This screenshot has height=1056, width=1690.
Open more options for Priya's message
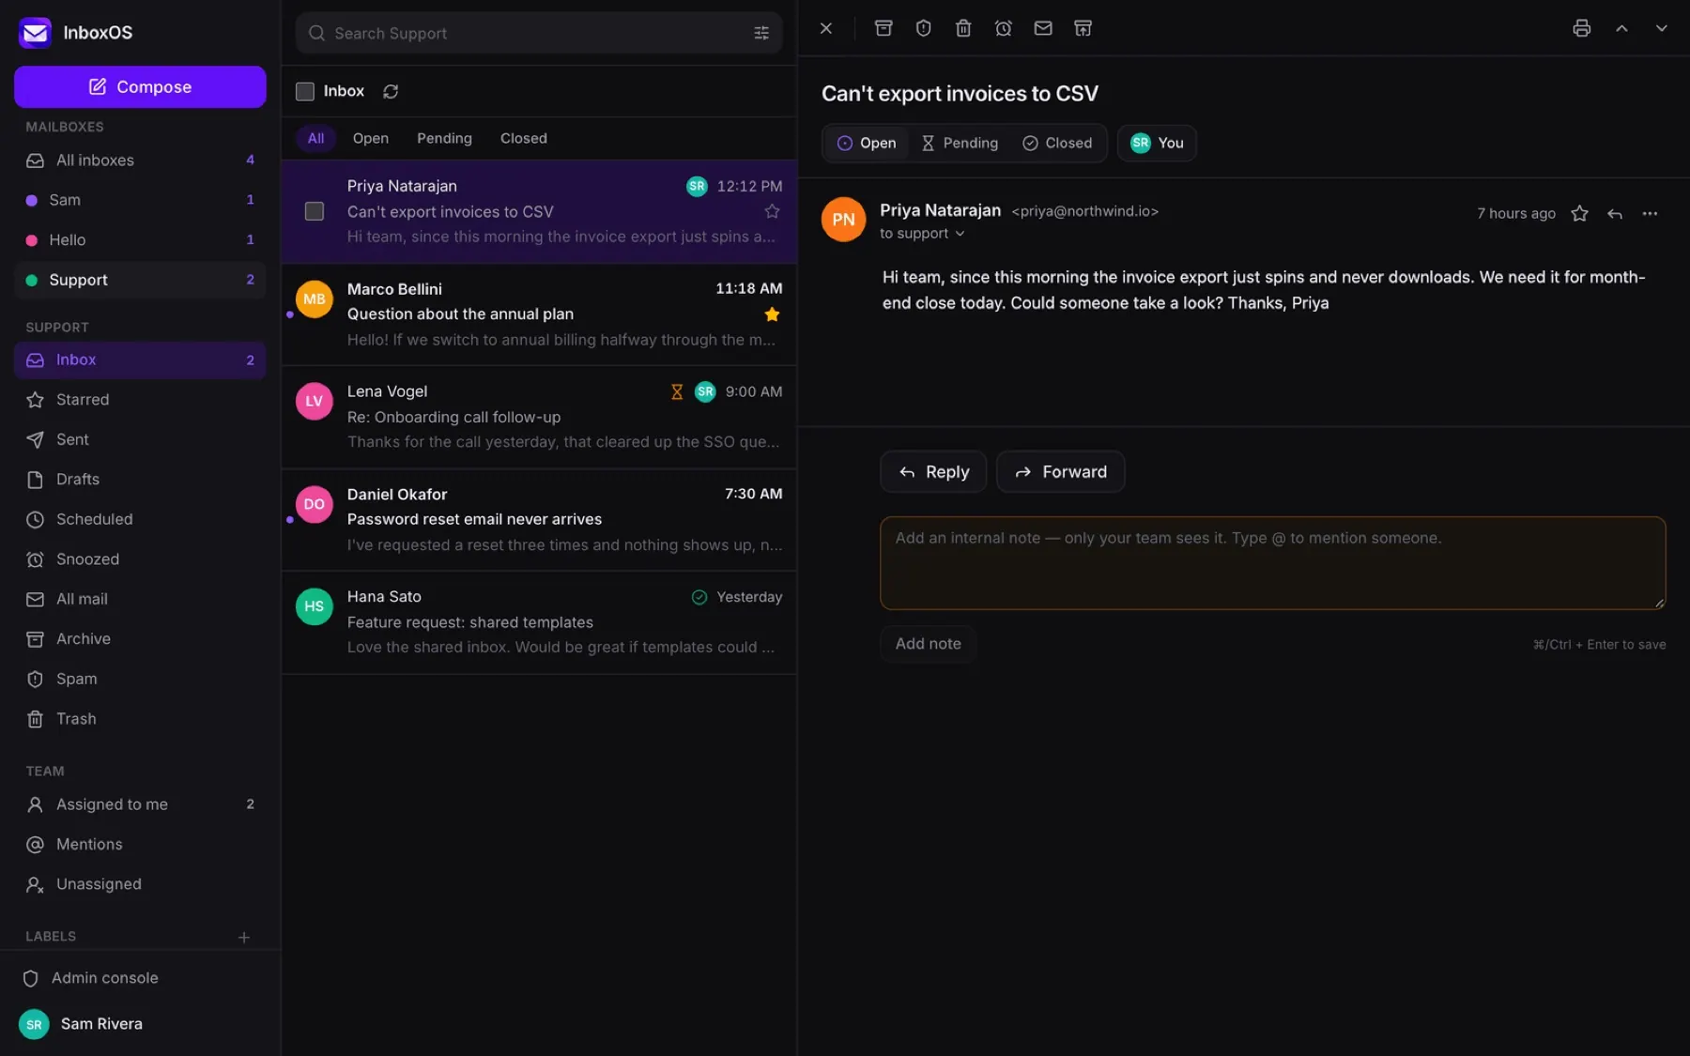(x=1650, y=213)
